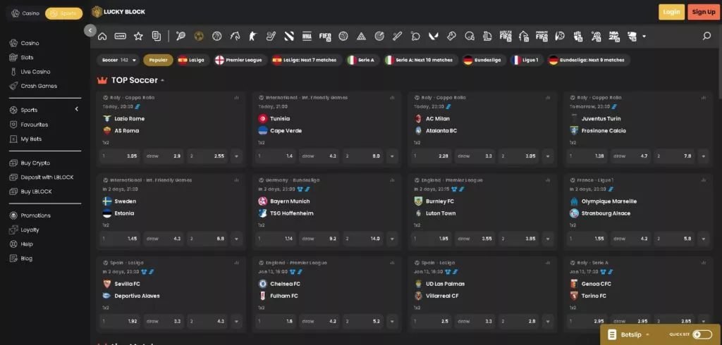Open Crash Games in sidebar
Viewport: 722px width, 345px height.
point(39,86)
